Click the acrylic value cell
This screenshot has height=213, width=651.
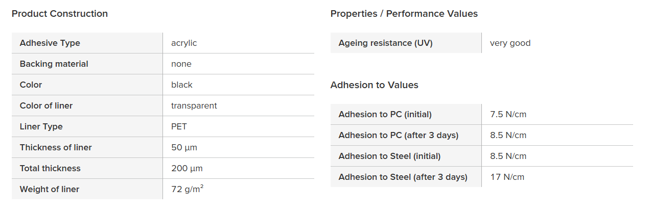click(184, 43)
